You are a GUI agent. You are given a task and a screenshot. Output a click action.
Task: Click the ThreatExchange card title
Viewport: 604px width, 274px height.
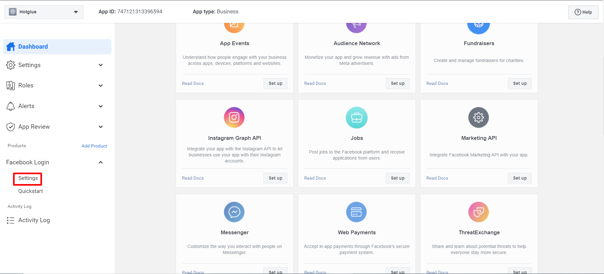coord(479,233)
